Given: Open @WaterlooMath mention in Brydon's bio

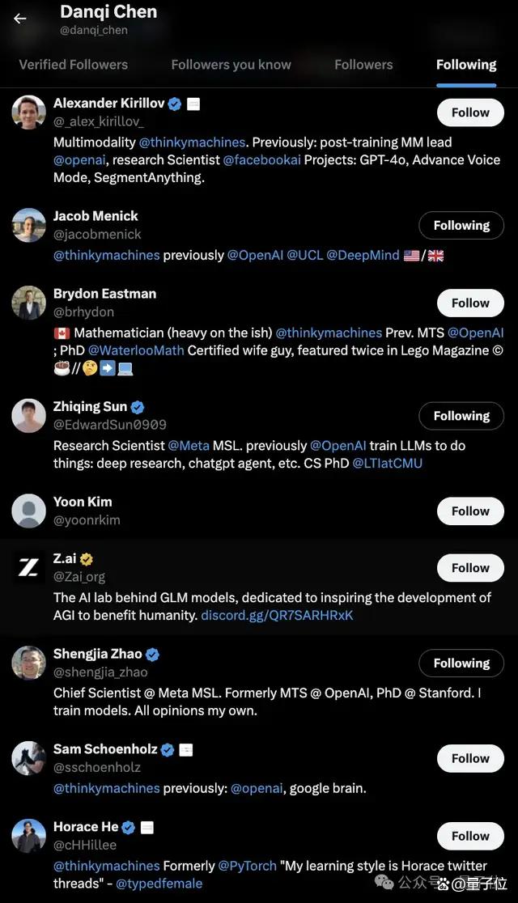Looking at the screenshot, I should click(137, 350).
